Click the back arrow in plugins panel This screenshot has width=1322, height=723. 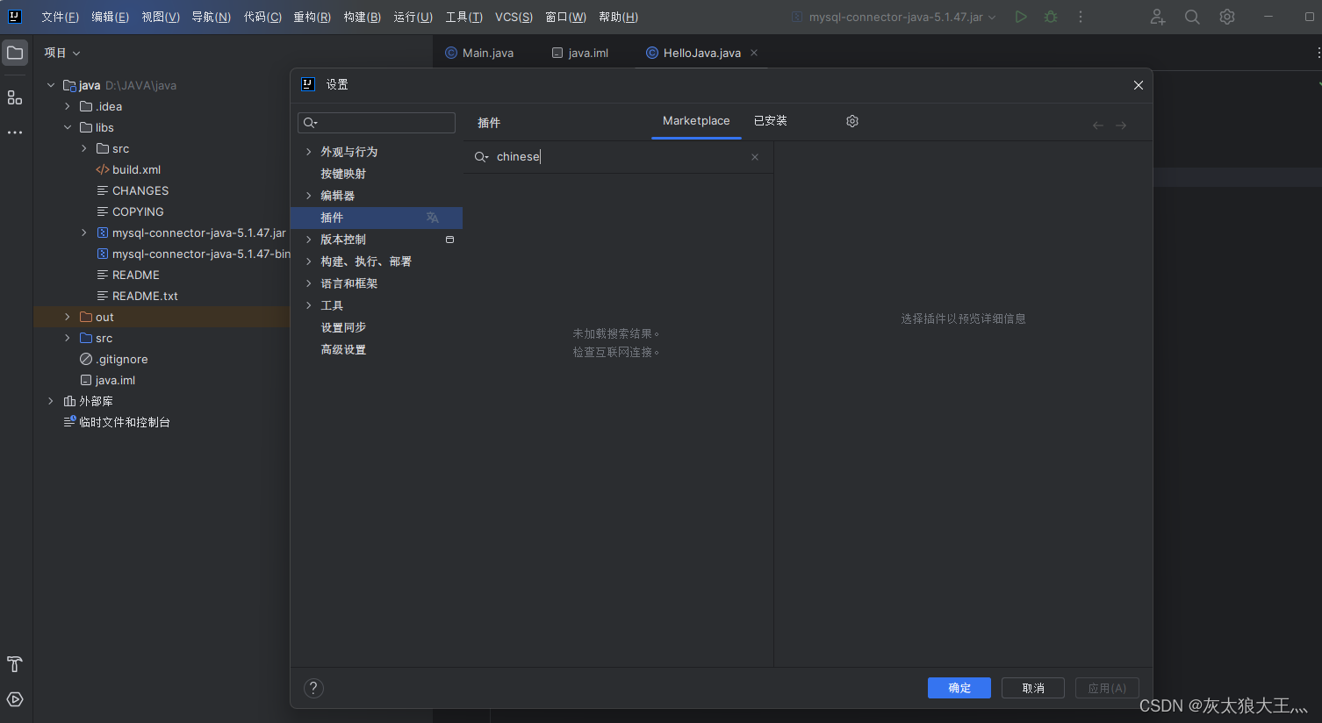coord(1097,125)
